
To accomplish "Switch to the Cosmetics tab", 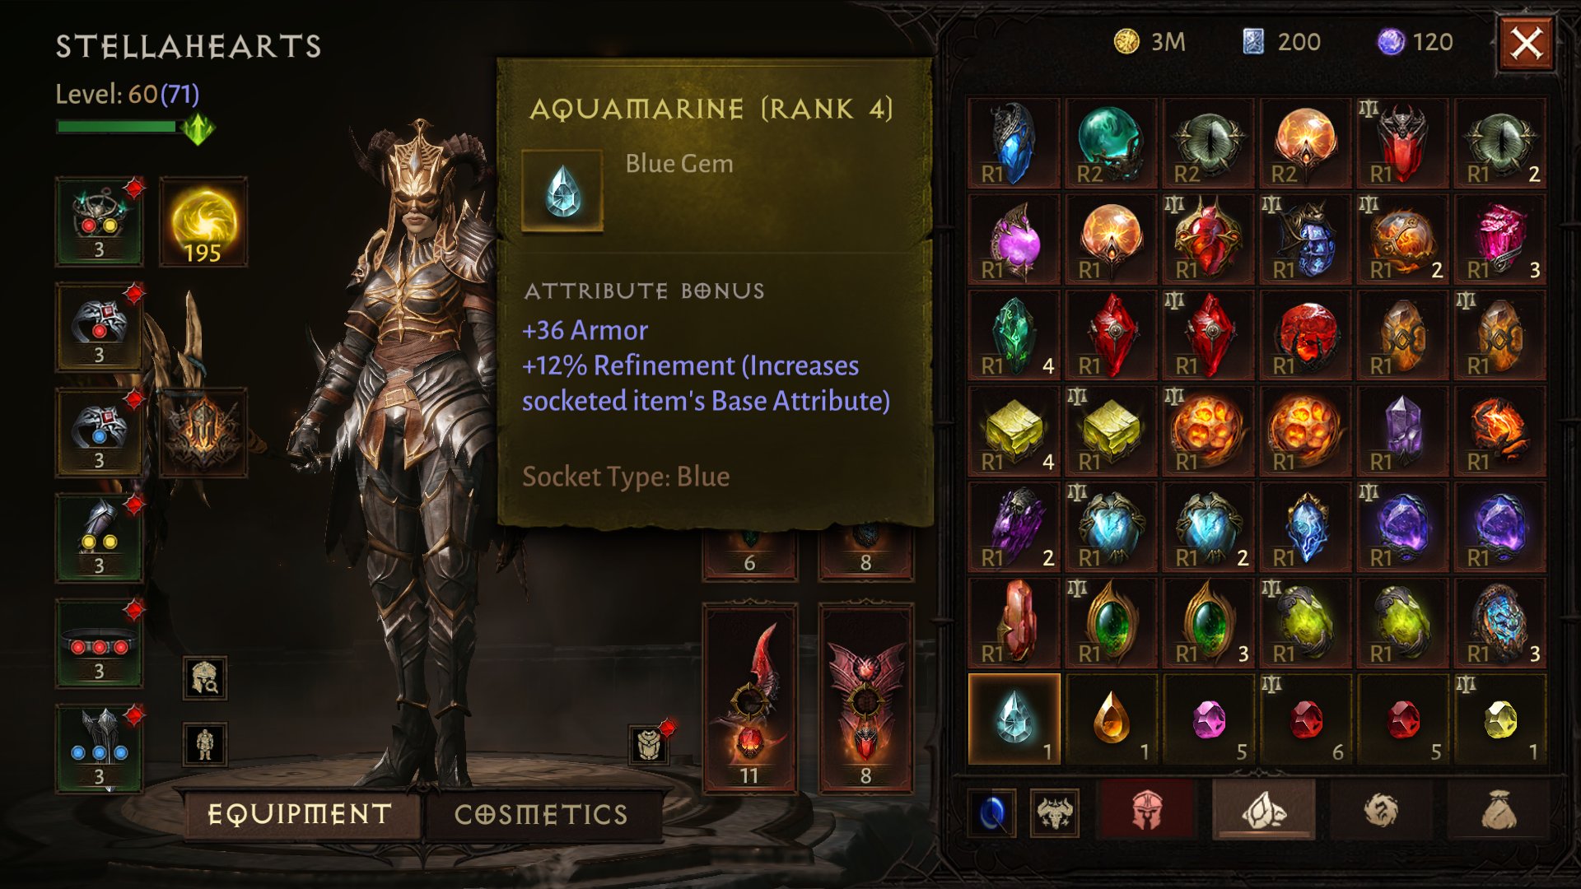I will (541, 814).
